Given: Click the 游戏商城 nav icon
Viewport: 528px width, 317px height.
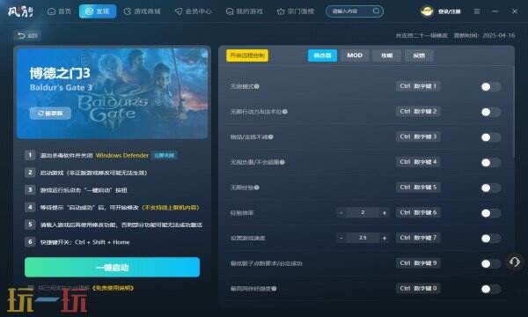Looking at the screenshot, I should click(128, 11).
